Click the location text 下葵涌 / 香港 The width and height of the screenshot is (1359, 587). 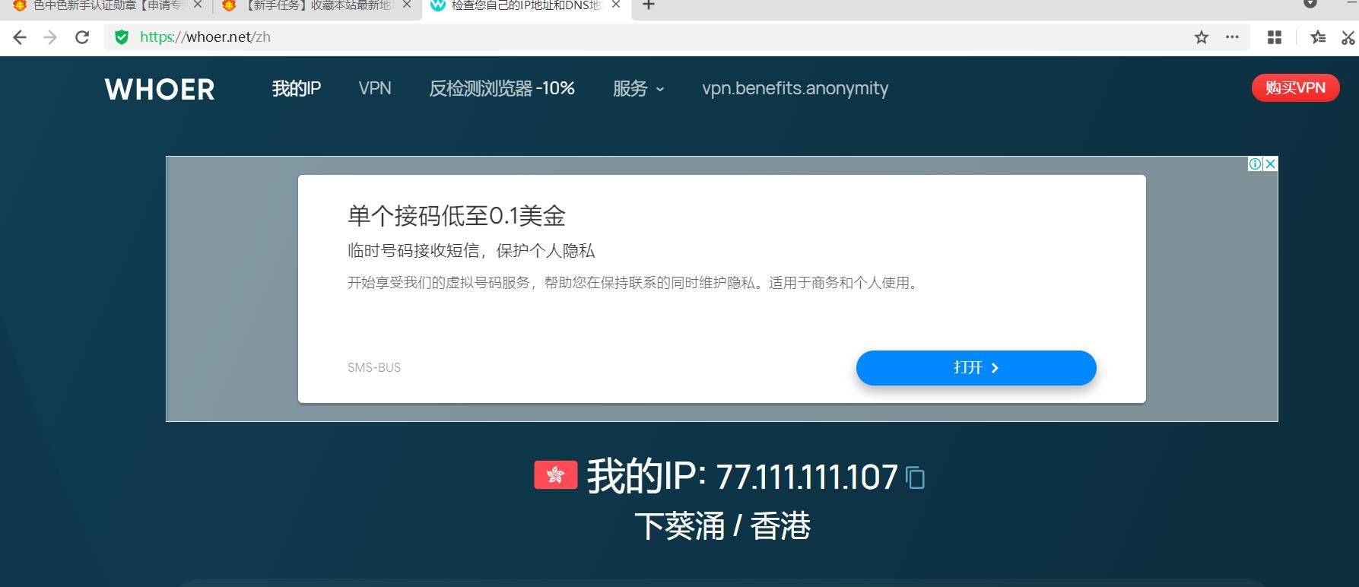click(722, 526)
